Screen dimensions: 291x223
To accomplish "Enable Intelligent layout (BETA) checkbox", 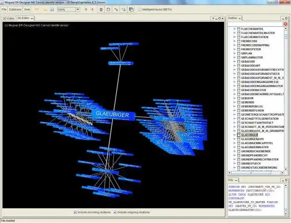I will click(x=140, y=9).
